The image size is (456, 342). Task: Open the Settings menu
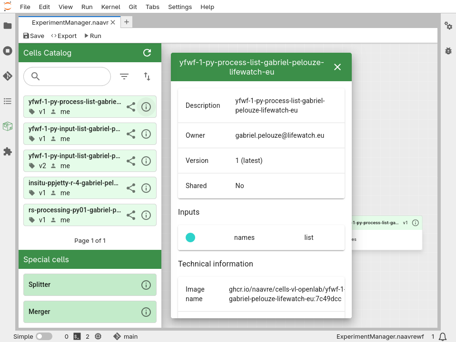pyautogui.click(x=180, y=7)
